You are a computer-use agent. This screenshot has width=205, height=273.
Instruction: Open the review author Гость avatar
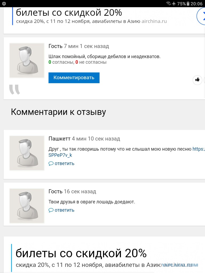pos(27,61)
